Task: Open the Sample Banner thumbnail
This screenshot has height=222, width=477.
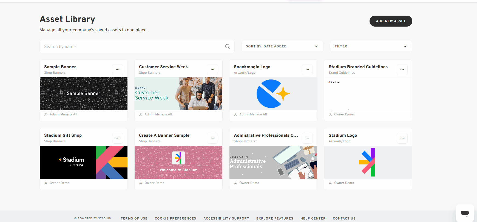Action: tap(84, 94)
